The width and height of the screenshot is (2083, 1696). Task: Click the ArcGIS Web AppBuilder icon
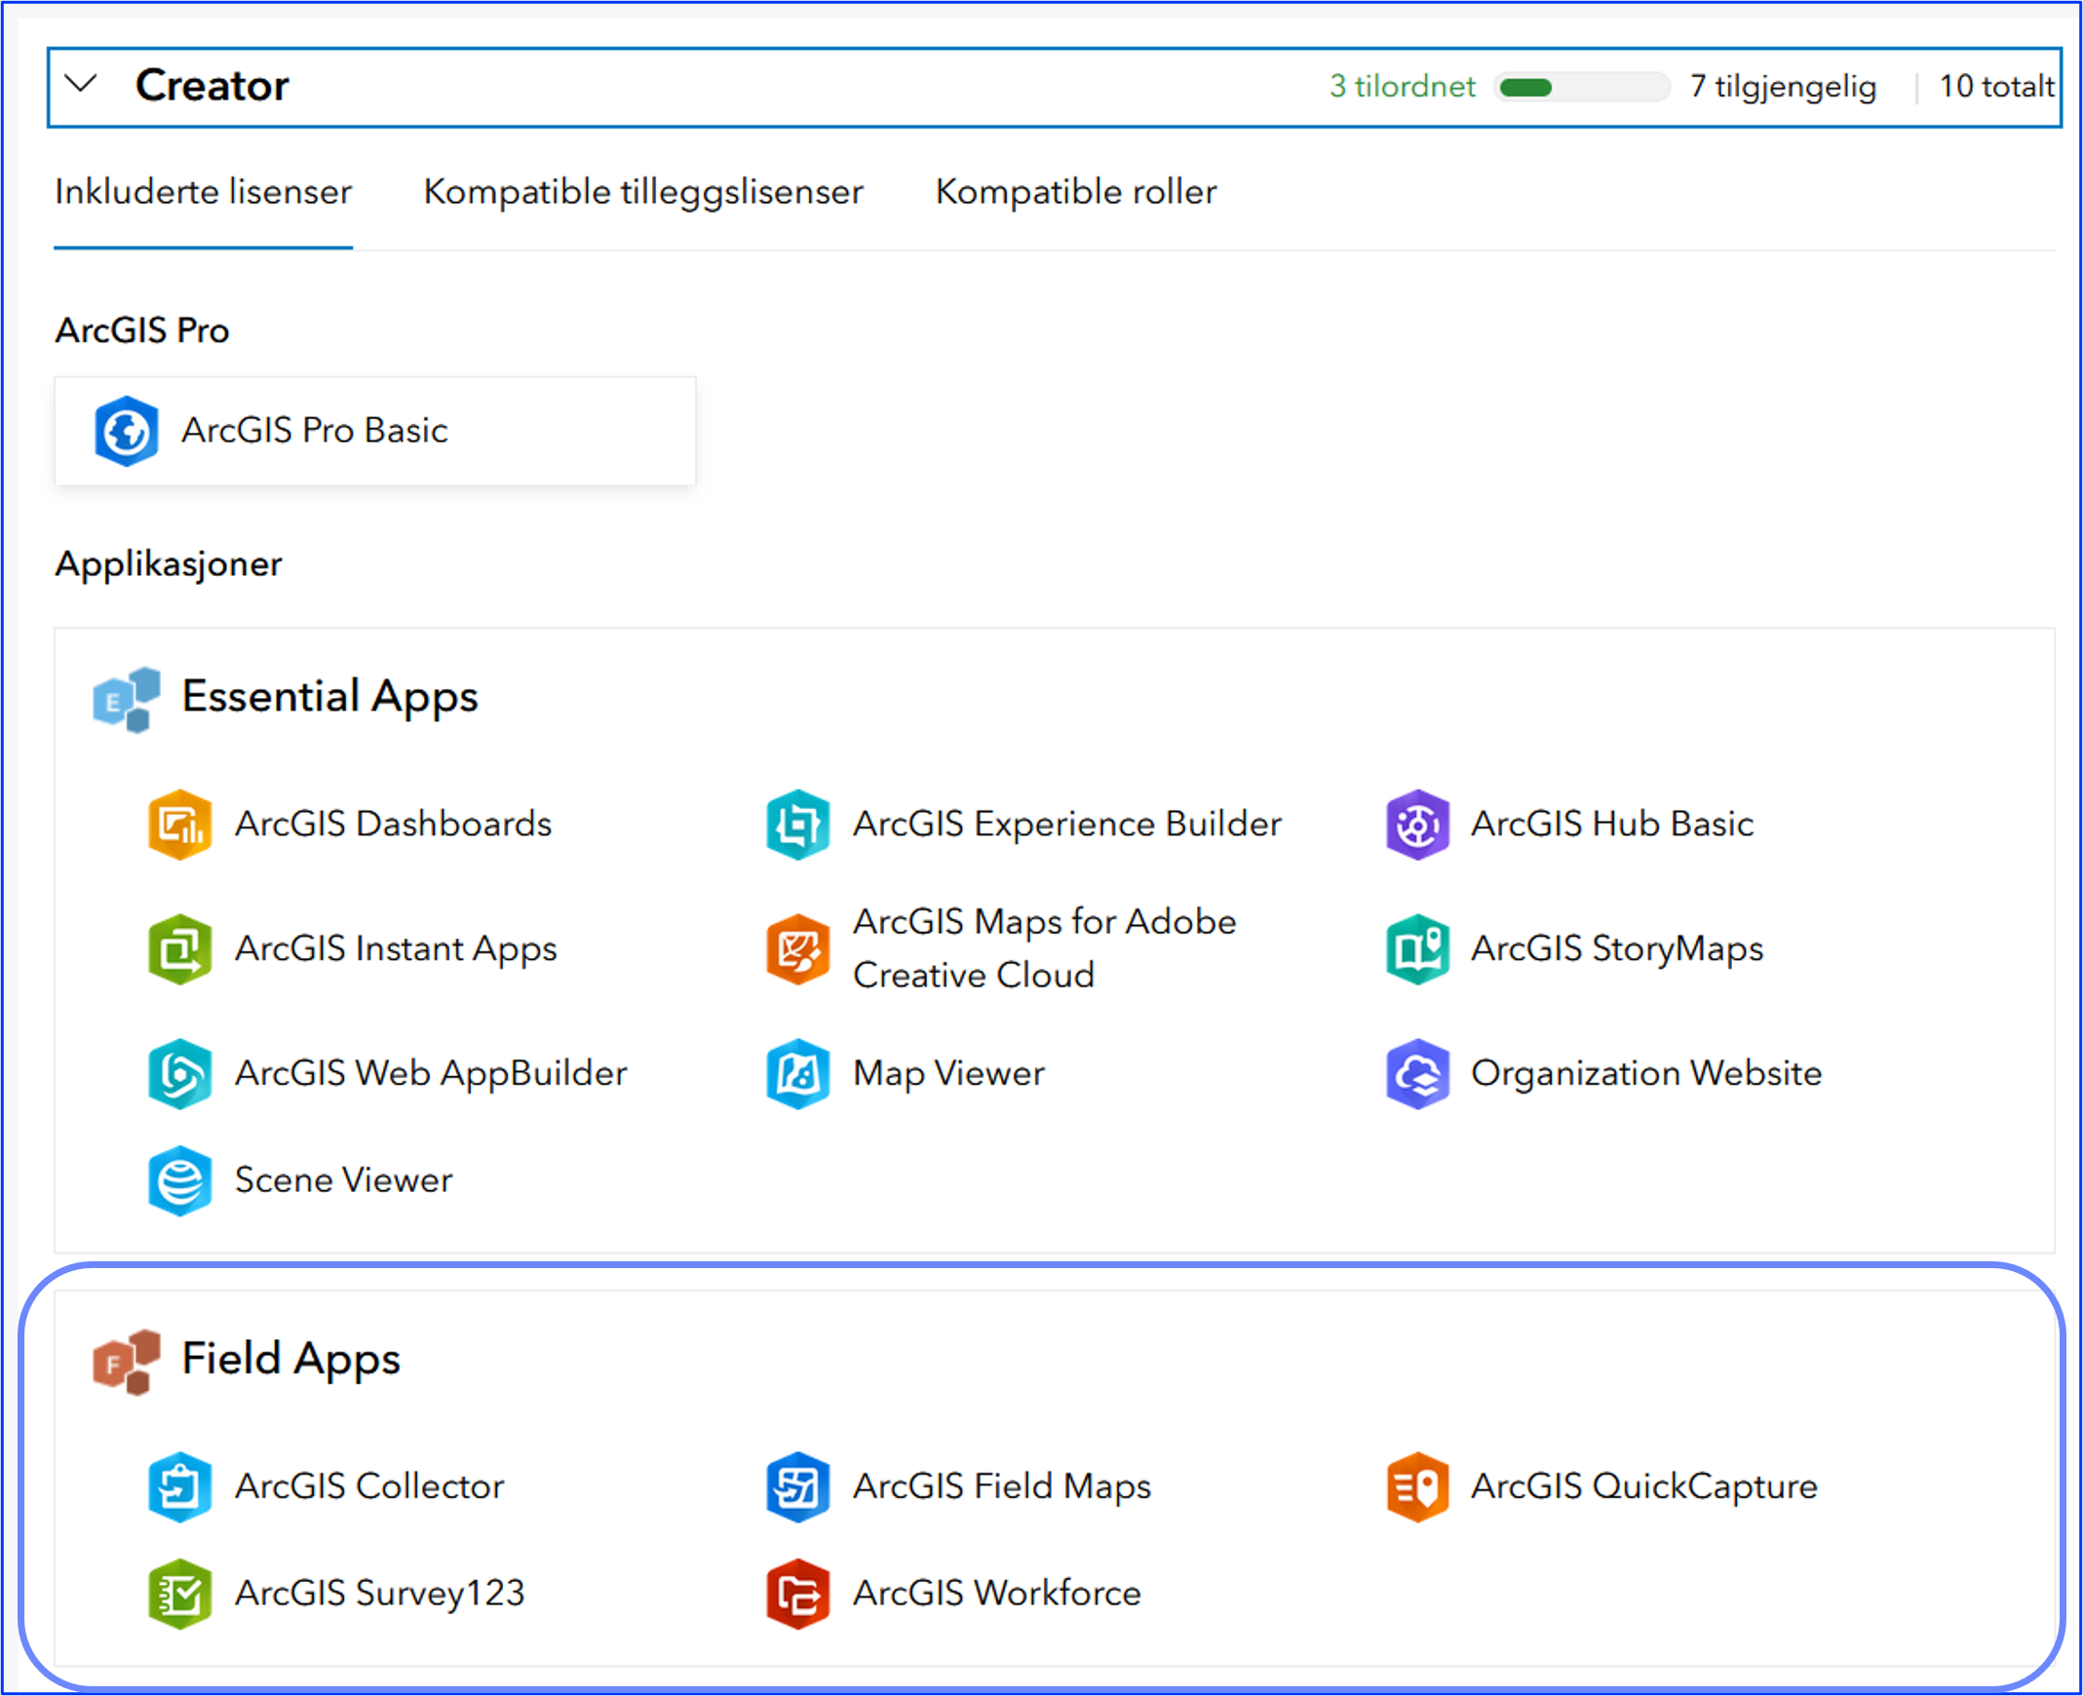(x=179, y=1074)
